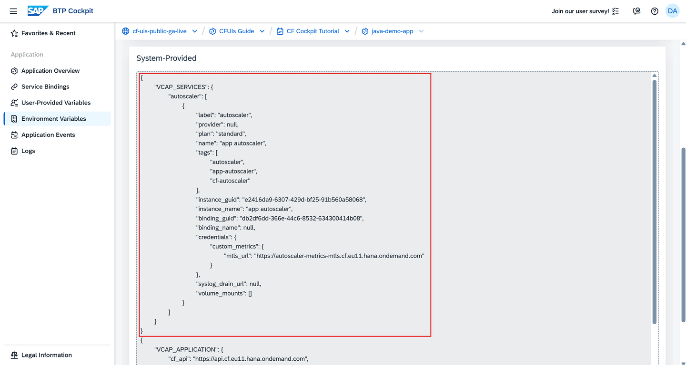The width and height of the screenshot is (686, 365).
Task: Click the cf_api URL value
Action: (250, 359)
